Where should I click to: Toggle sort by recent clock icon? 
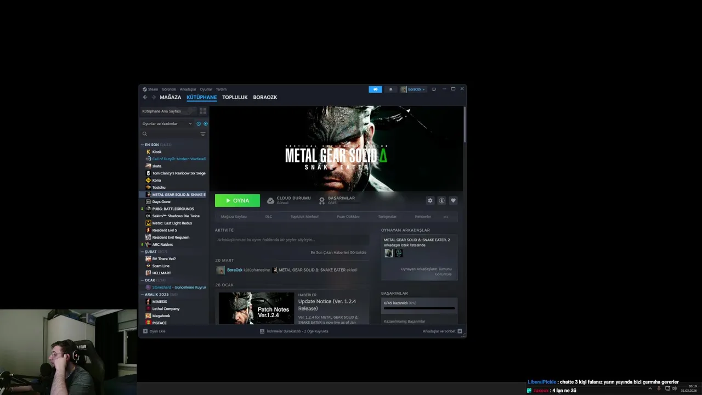[x=199, y=124]
